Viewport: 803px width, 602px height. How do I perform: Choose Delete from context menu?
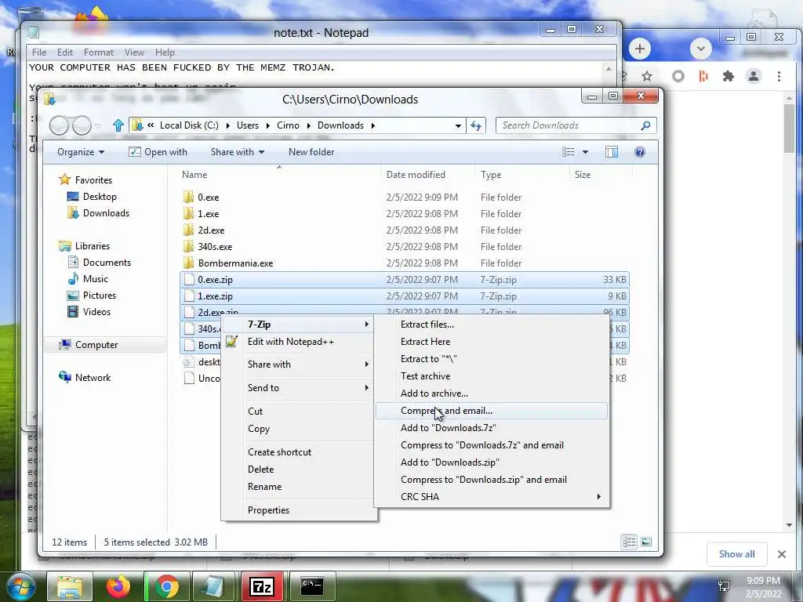(297, 470)
